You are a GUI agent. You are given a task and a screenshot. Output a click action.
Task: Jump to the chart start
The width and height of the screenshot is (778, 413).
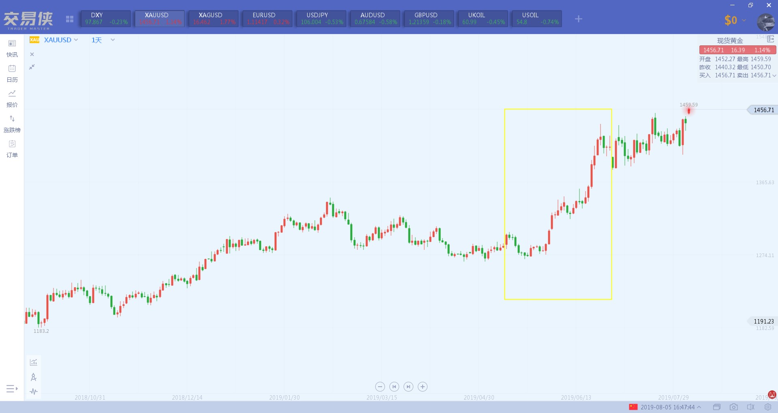pyautogui.click(x=394, y=387)
